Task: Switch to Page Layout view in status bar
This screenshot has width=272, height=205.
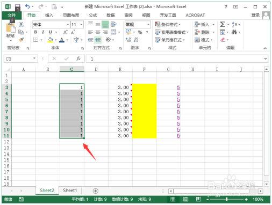Action: tap(185, 199)
